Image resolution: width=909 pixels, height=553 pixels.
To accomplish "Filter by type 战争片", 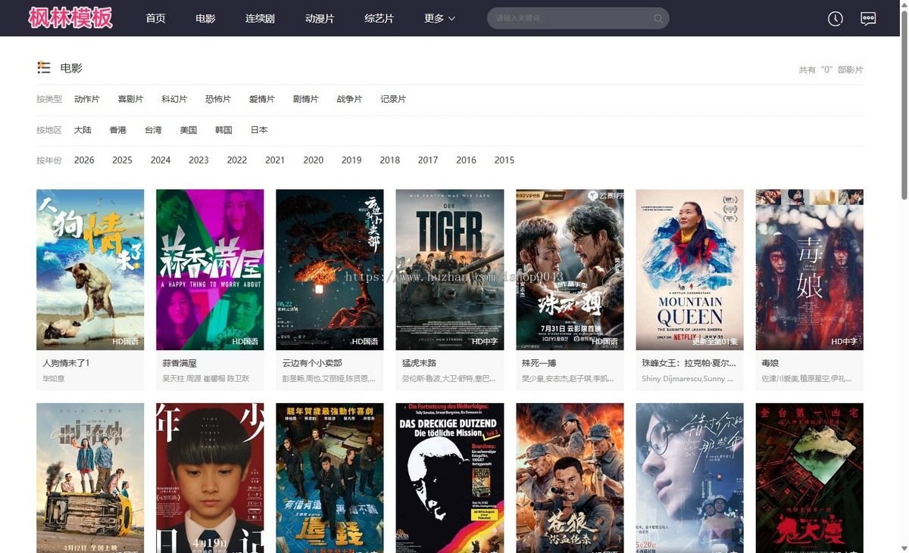I will 350,99.
